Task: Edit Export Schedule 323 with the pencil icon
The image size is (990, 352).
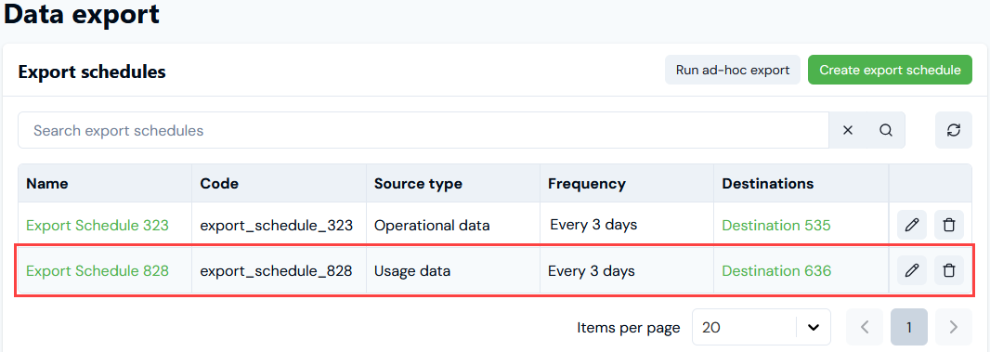Action: click(x=911, y=225)
